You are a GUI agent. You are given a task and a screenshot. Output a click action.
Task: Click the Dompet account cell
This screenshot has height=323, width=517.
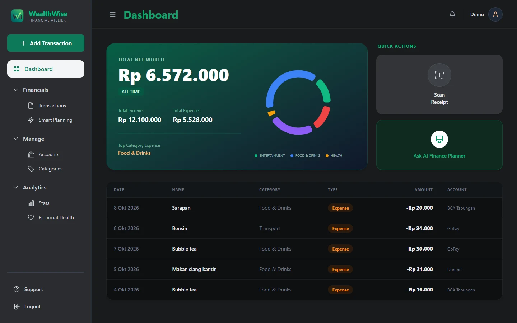455,270
